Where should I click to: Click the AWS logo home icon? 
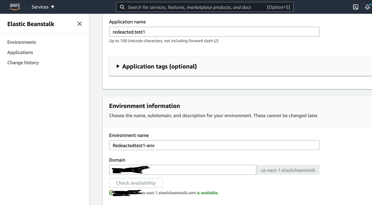pos(15,7)
